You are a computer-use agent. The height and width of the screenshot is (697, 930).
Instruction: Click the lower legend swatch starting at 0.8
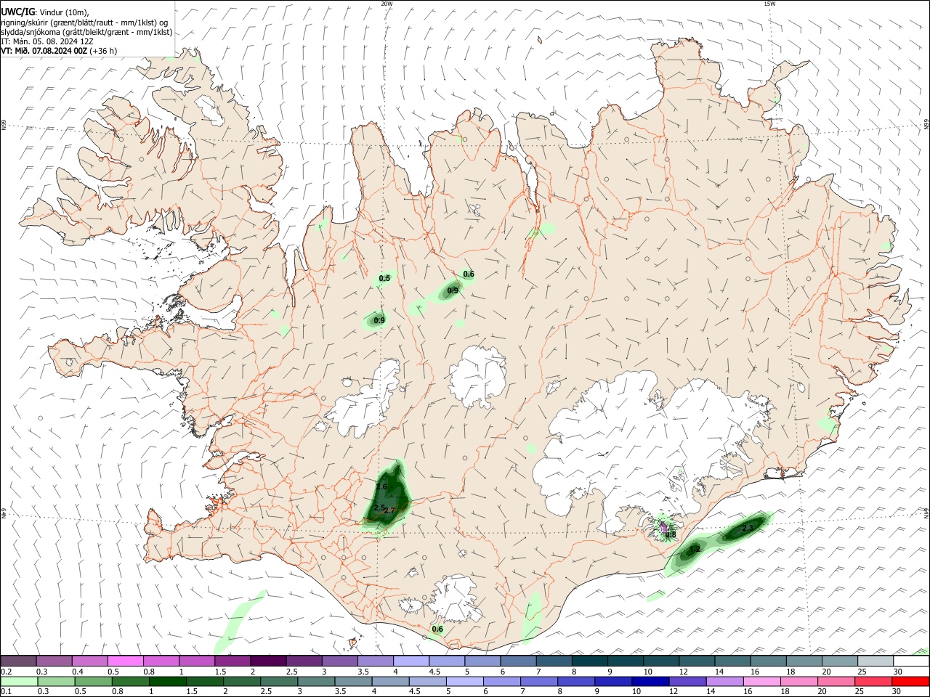pyautogui.click(x=130, y=681)
